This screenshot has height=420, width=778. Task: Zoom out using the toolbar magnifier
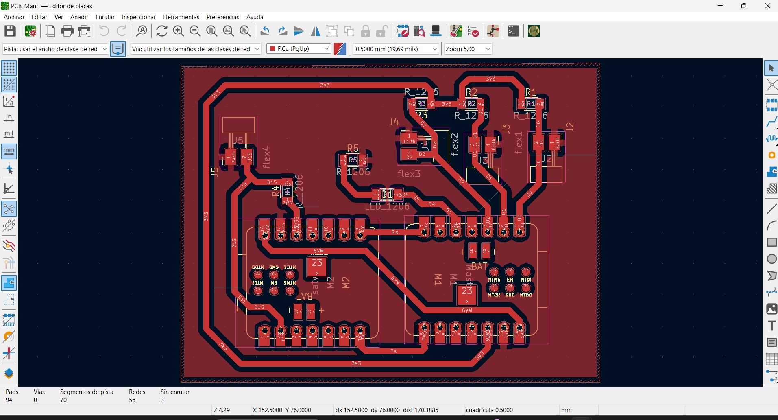pos(195,31)
